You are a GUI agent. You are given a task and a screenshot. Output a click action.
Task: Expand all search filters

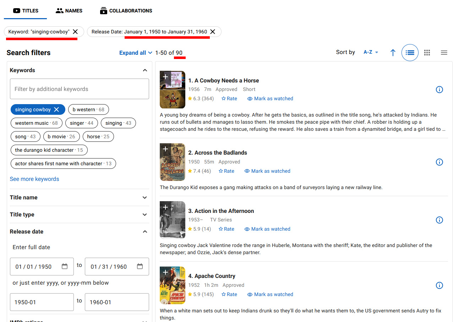pyautogui.click(x=136, y=53)
